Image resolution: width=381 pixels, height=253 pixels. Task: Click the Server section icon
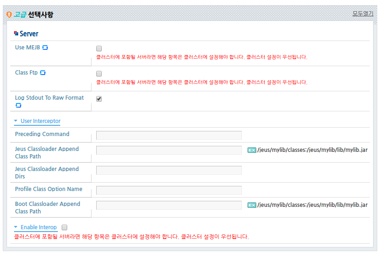click(16, 33)
